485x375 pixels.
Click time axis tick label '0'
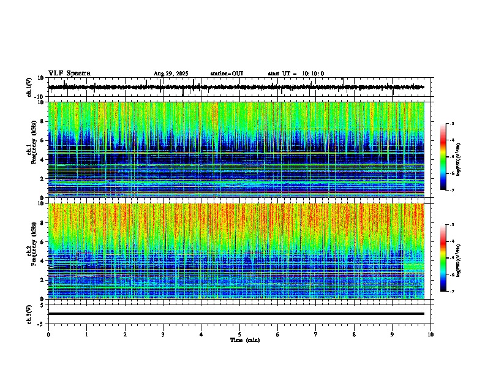[x=48, y=335]
